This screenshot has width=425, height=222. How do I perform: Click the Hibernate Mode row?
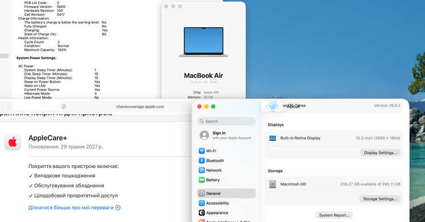60,93
